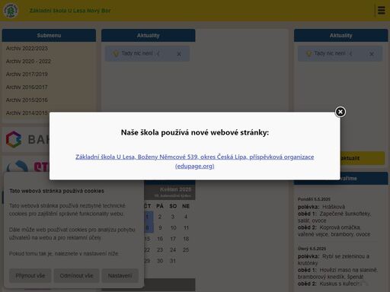The width and height of the screenshot is (390, 292).
Task: Dismiss the right Aktuality 'Tady nic není' notice
Action: point(372,54)
